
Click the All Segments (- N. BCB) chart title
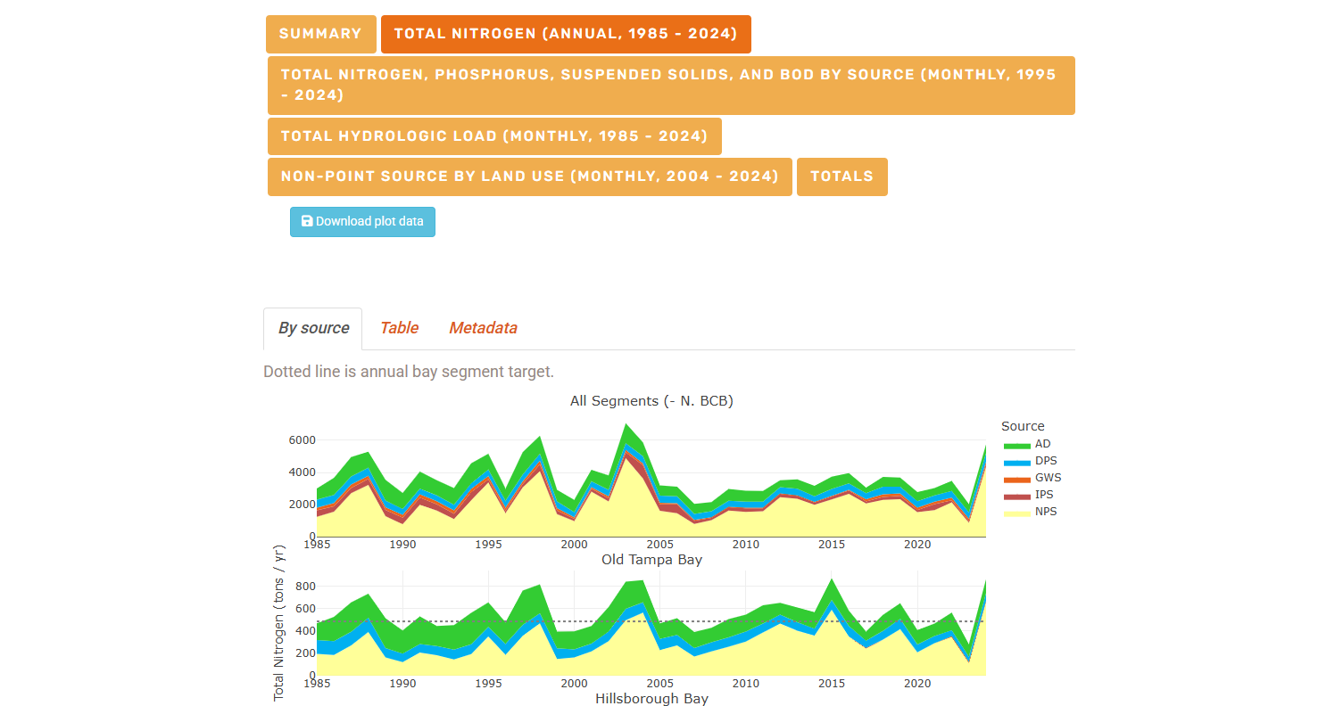(x=651, y=401)
